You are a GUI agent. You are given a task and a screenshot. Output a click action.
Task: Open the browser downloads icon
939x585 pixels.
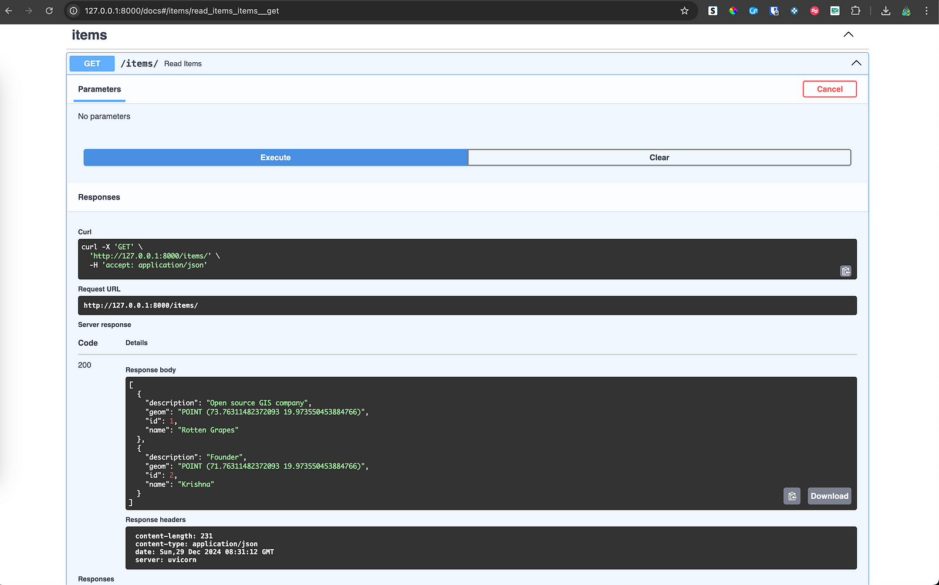click(x=886, y=11)
